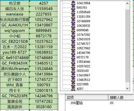Click the person icon beside 10638932 in list
The height and width of the screenshot is (111, 134).
[73, 26]
